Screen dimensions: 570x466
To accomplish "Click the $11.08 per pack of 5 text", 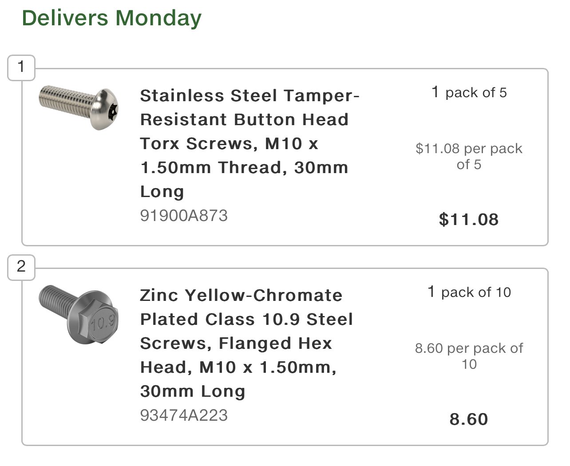I will coord(469,156).
